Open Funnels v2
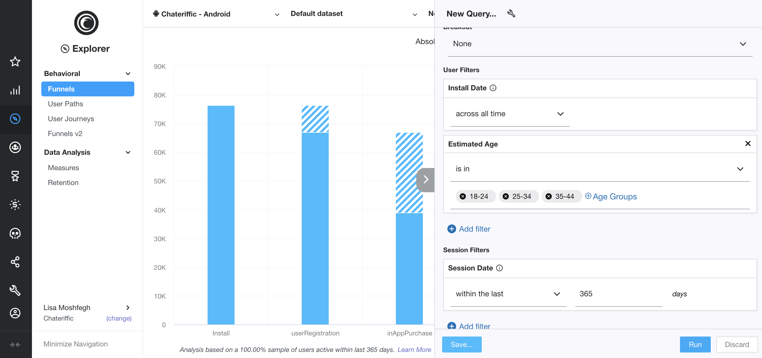 pos(65,134)
